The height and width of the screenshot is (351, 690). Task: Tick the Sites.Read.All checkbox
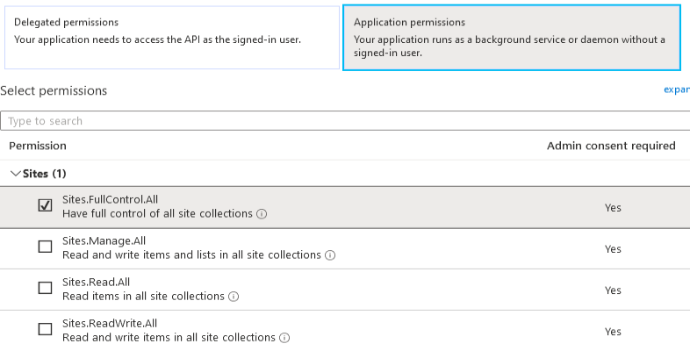coord(46,289)
